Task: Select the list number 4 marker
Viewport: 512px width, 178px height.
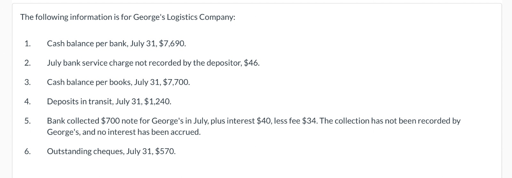Action: click(x=28, y=102)
